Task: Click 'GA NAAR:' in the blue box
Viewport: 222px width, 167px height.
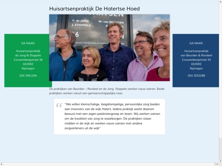Action: pos(196,43)
